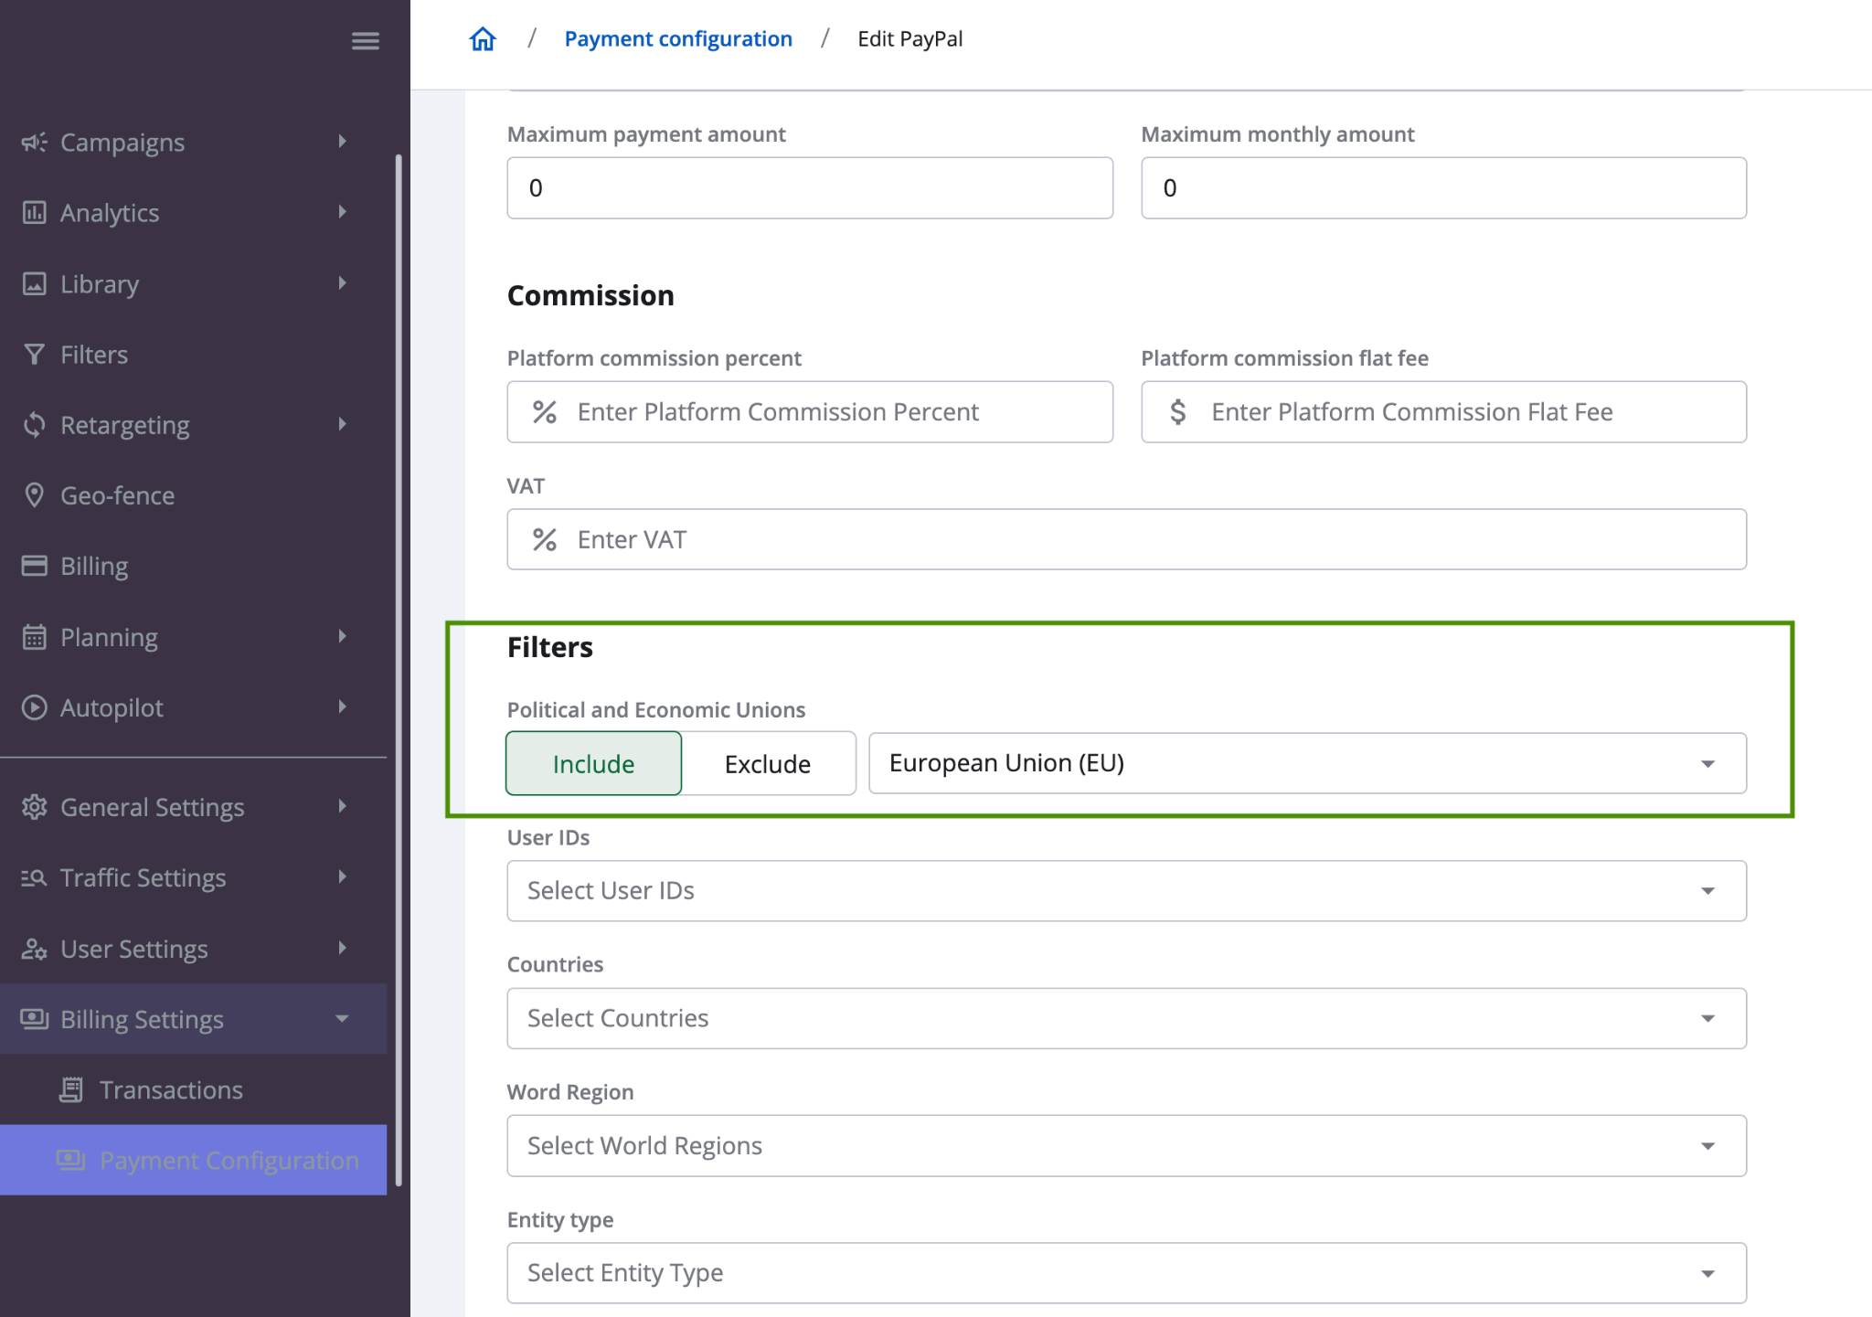Click the percent icon in VAT field
This screenshot has width=1872, height=1317.
[x=545, y=539]
